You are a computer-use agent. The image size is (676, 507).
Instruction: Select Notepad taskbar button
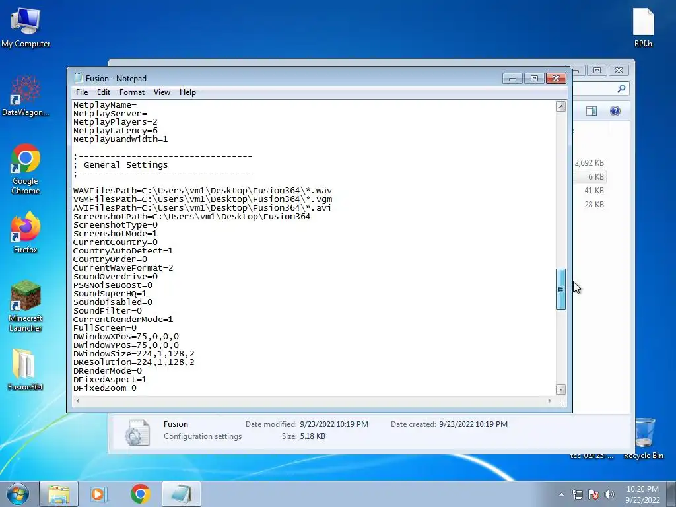(182, 494)
